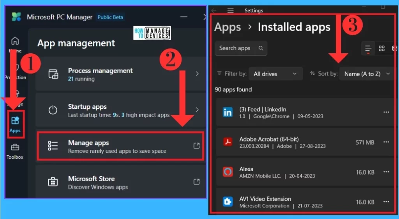Viewport: 399px width, 219px height.
Task: Focus the Search apps field
Action: 241,48
